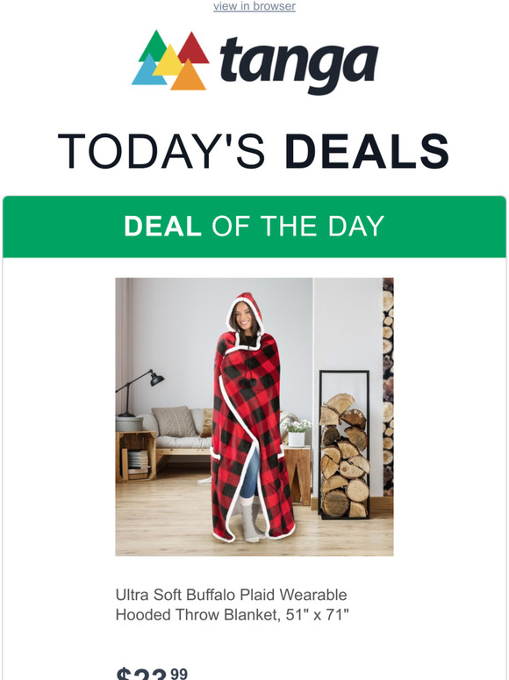Viewport: 509px width, 680px height.
Task: Click the Hooded Throw Blanket size text line
Action: coord(233,614)
